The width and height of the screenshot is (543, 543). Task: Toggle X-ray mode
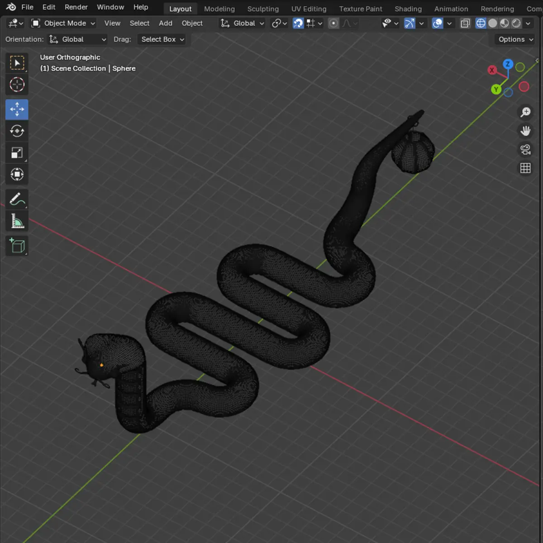coord(465,23)
